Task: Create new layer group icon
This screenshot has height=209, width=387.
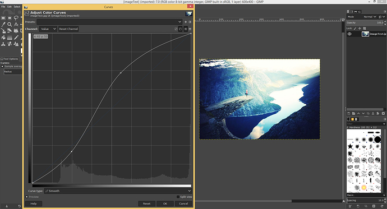Action: point(353,113)
